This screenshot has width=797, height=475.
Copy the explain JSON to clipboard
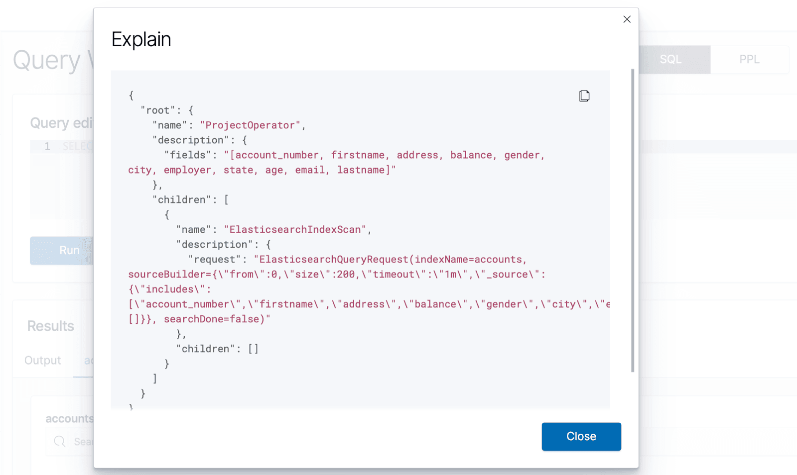click(584, 95)
